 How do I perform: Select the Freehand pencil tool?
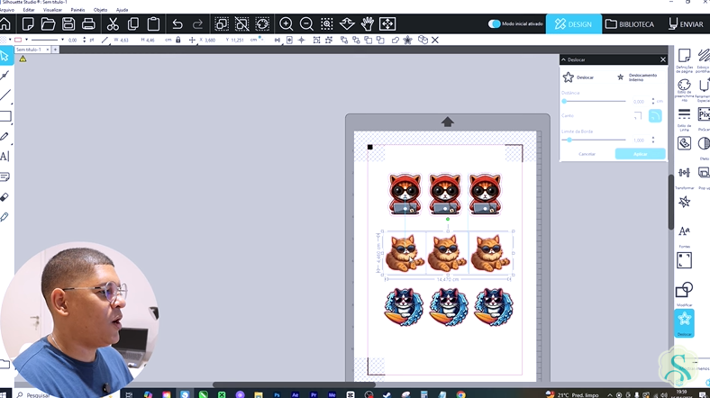pyautogui.click(x=5, y=136)
